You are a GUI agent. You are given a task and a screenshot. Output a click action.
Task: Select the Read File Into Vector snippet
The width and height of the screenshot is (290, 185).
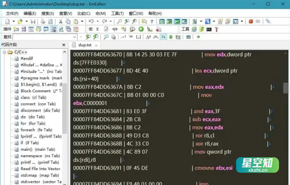[40, 169]
